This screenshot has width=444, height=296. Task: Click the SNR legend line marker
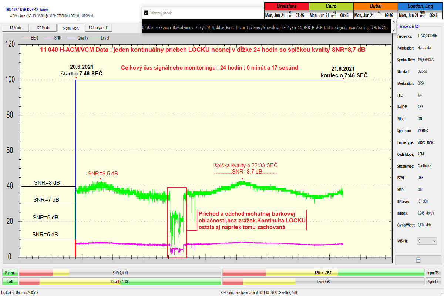click(x=48, y=38)
